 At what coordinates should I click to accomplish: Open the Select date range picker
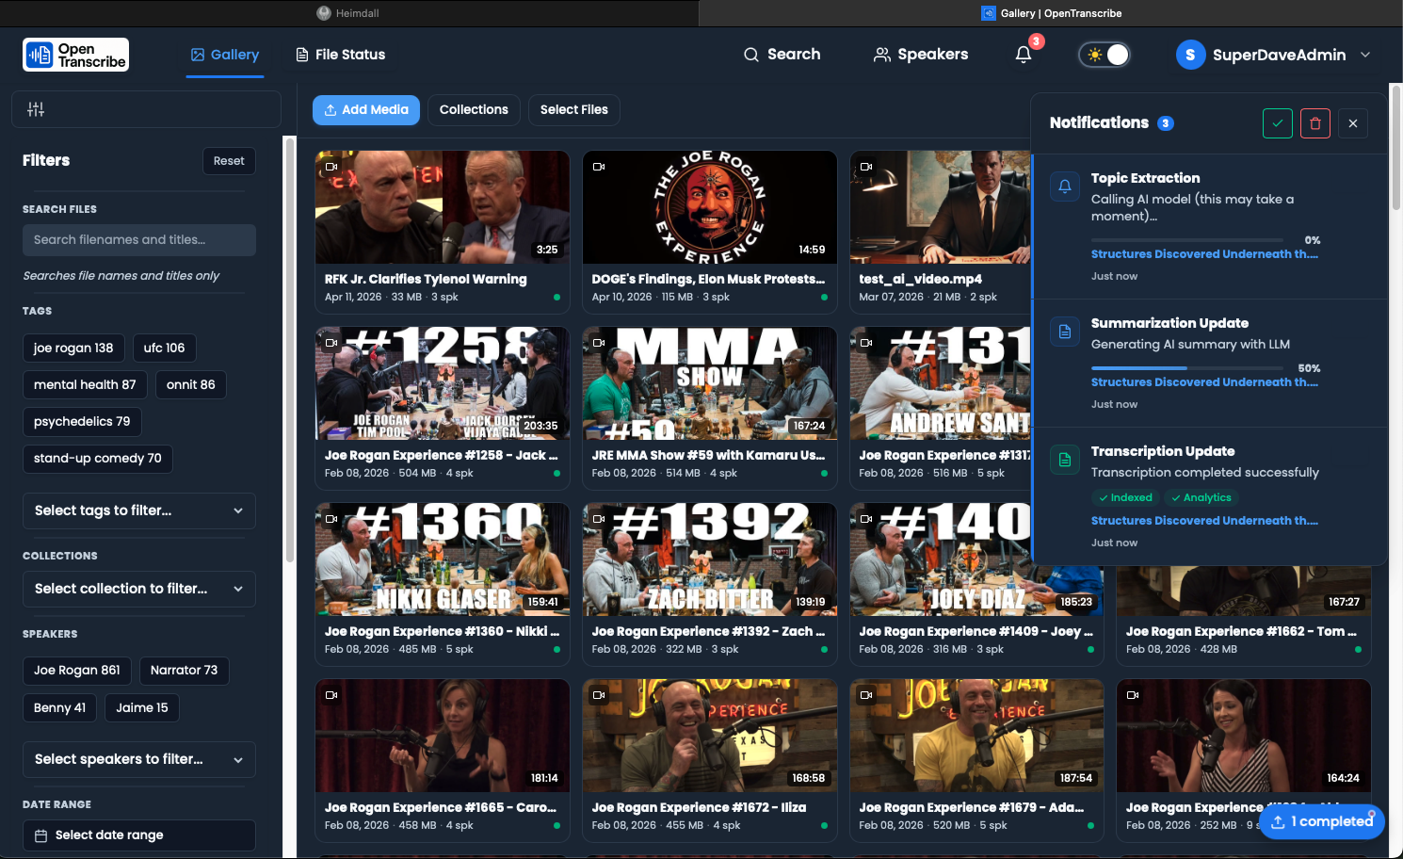click(x=139, y=835)
